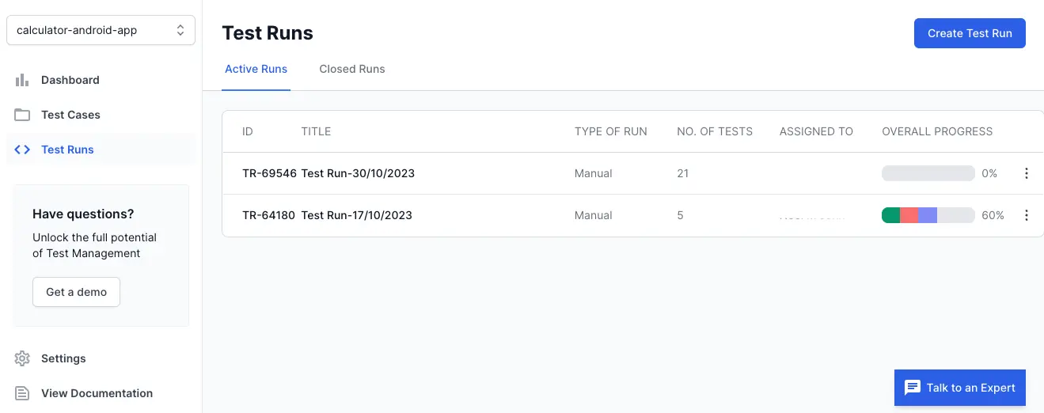The width and height of the screenshot is (1044, 413).
Task: Click the View Documentation page icon
Action: tap(22, 393)
